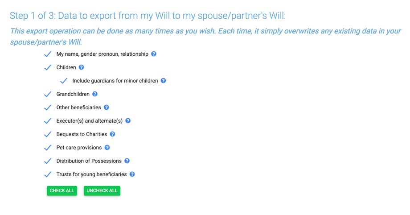This screenshot has width=410, height=215.
Task: Open help icon beside Other beneficiaries
Action: click(x=107, y=107)
